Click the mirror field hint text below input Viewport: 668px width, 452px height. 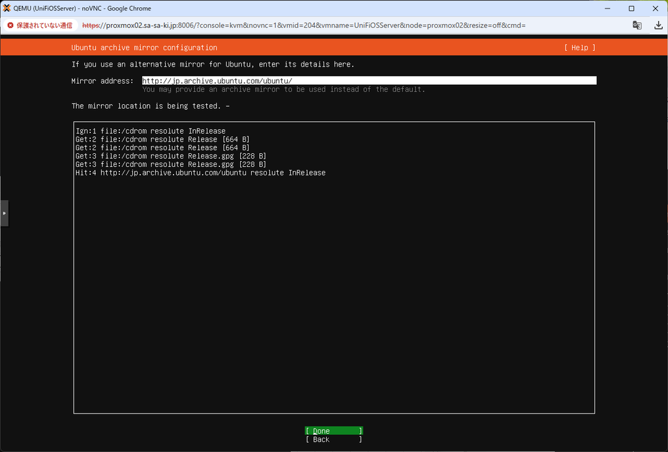tap(284, 89)
